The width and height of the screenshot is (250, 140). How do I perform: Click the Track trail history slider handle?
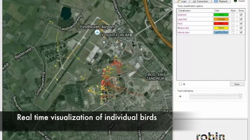click(x=240, y=96)
